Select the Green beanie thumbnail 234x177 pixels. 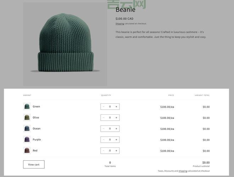click(27, 107)
